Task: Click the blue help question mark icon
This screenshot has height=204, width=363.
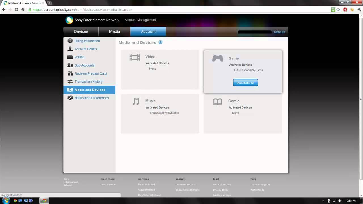Action: coord(160,42)
